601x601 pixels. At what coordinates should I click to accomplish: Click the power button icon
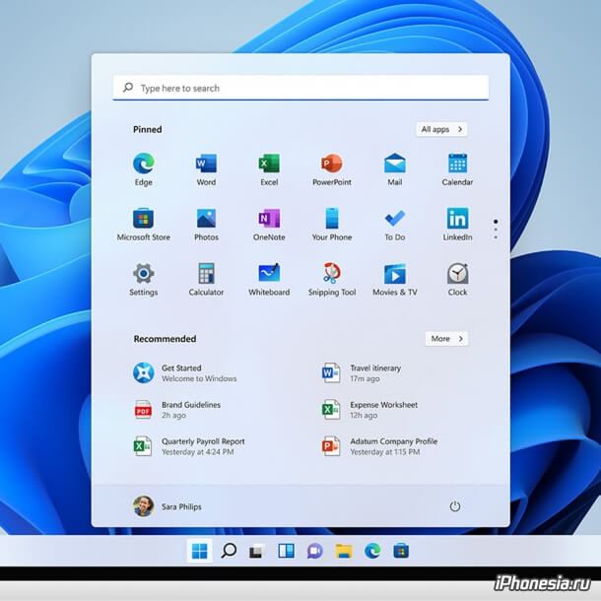pos(455,506)
